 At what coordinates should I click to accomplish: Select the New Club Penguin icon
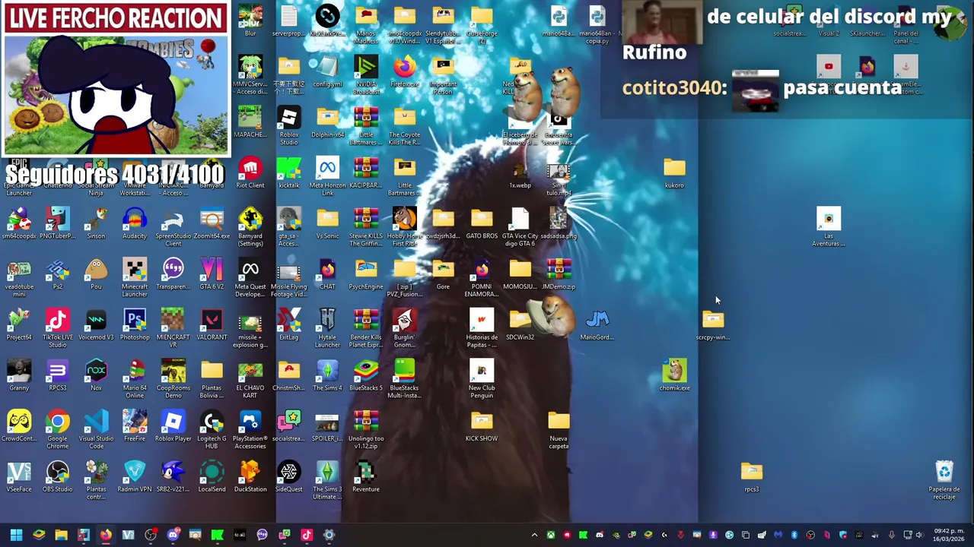click(x=482, y=379)
